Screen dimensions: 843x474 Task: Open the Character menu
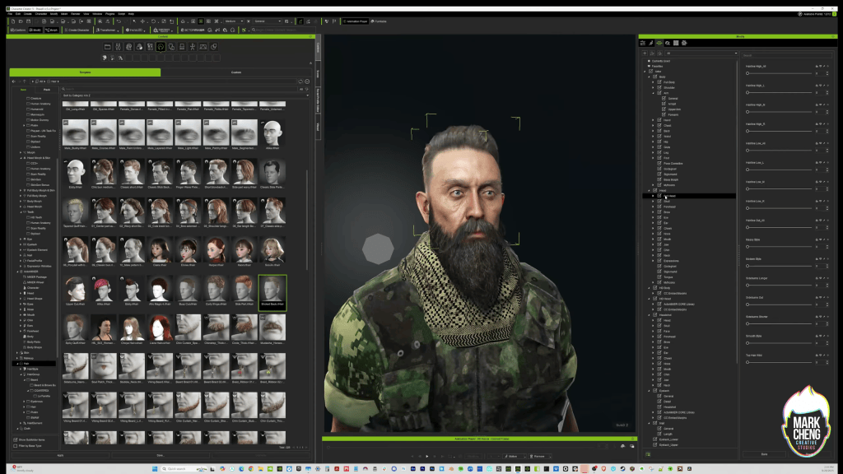[41, 14]
